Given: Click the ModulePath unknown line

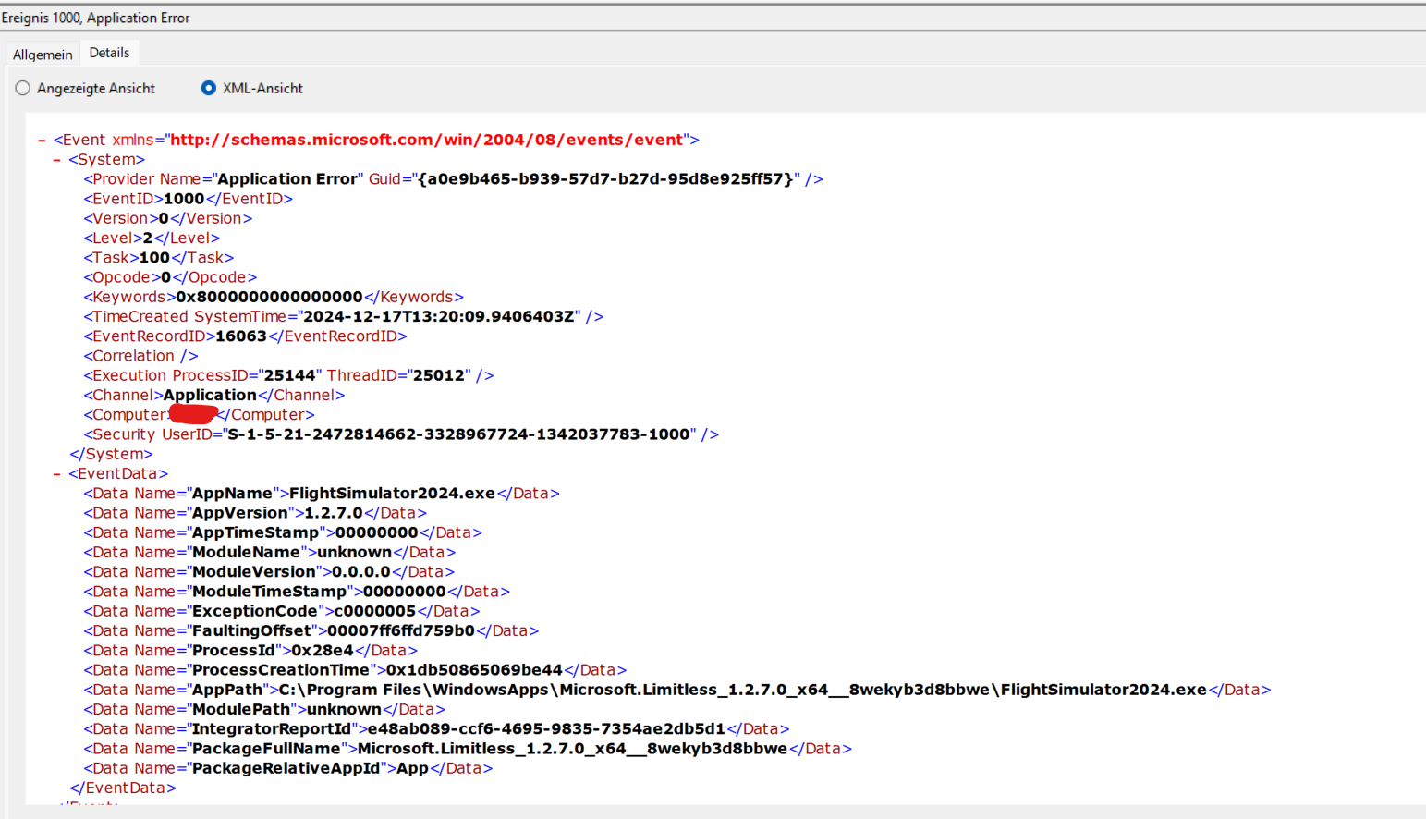Looking at the screenshot, I should pos(264,709).
